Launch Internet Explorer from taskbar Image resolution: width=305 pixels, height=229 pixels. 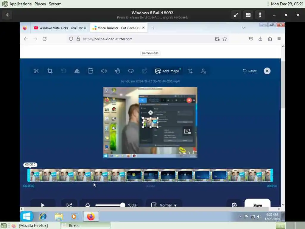(43, 216)
